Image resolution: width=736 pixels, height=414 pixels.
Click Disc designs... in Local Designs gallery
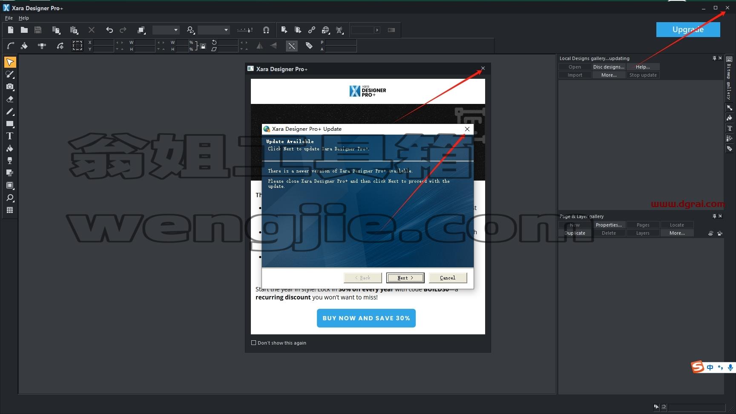[x=609, y=67]
